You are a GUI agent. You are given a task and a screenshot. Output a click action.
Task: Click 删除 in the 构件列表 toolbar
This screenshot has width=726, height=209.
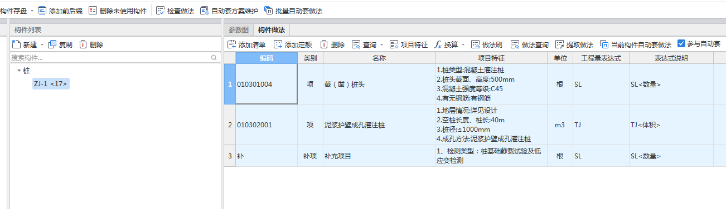coord(91,44)
